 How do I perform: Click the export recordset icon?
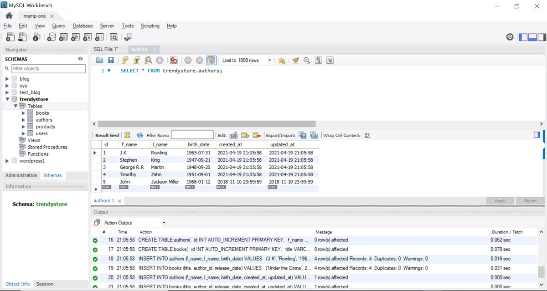pos(302,135)
